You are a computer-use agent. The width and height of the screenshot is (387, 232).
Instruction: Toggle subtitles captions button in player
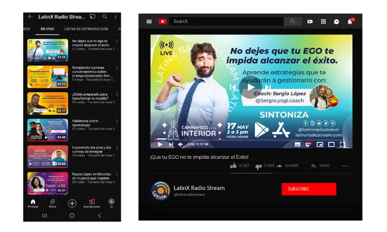(298, 144)
